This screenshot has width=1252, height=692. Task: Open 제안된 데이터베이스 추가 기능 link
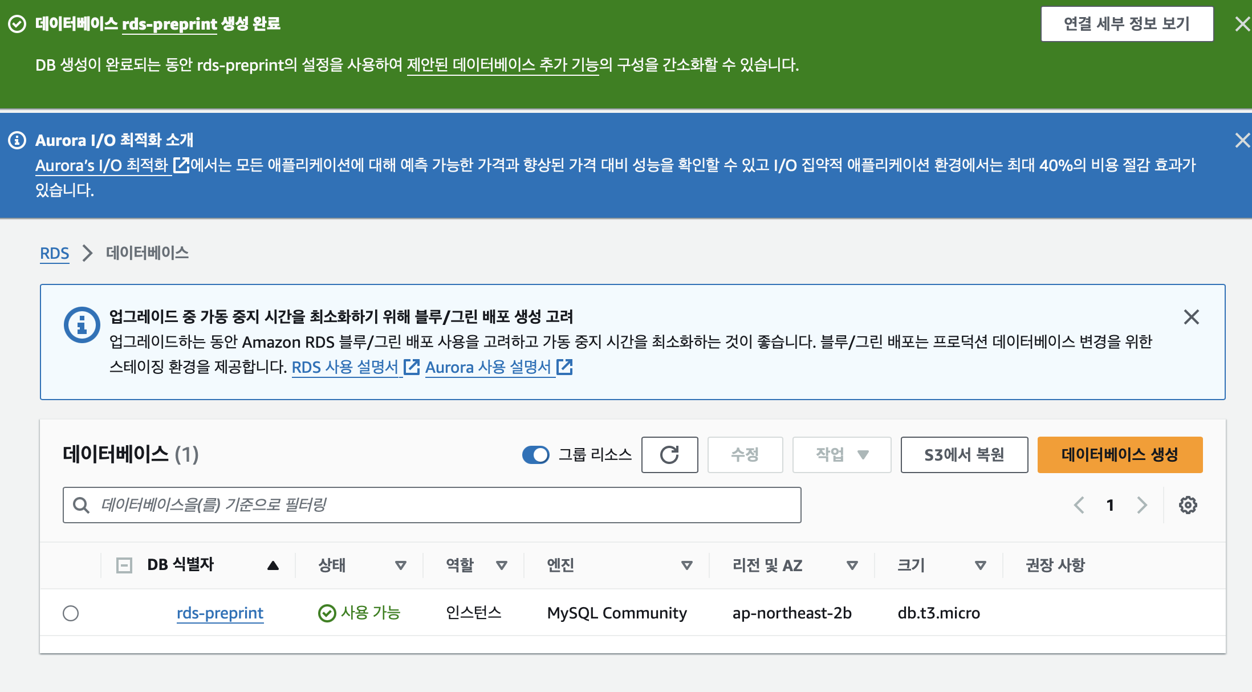tap(503, 65)
